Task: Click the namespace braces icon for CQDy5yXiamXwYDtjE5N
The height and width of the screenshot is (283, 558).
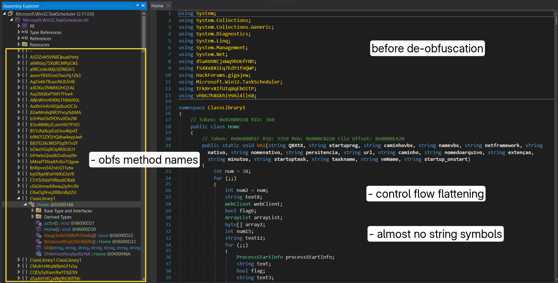Action: tap(25, 272)
